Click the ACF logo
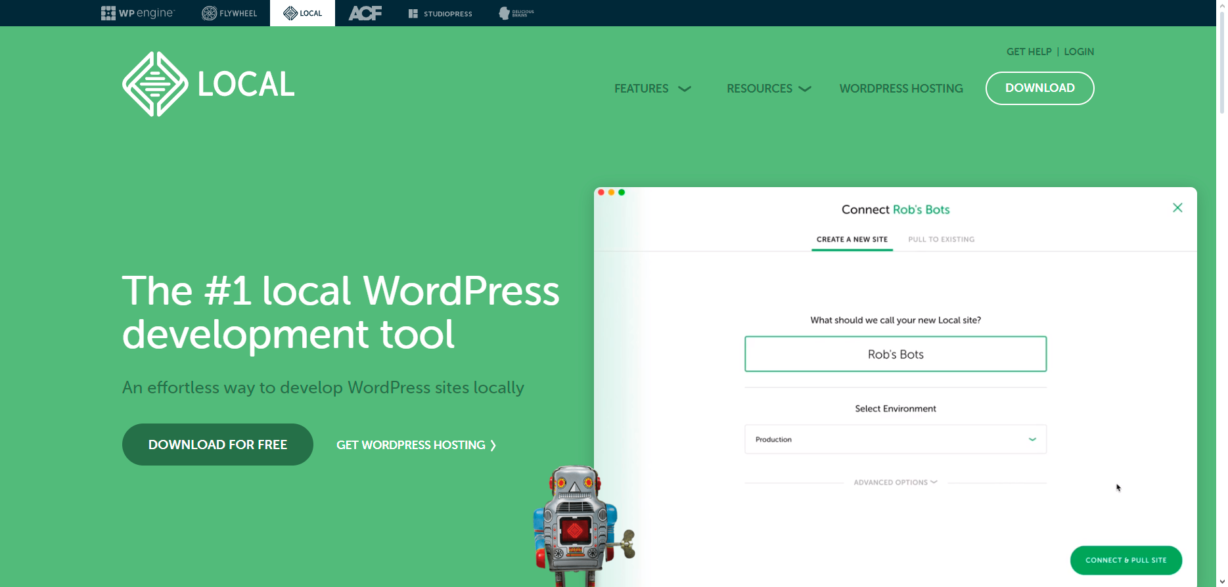This screenshot has height=587, width=1228. click(x=365, y=13)
